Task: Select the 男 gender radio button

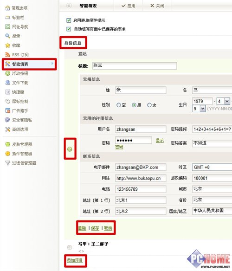Action: [134, 105]
